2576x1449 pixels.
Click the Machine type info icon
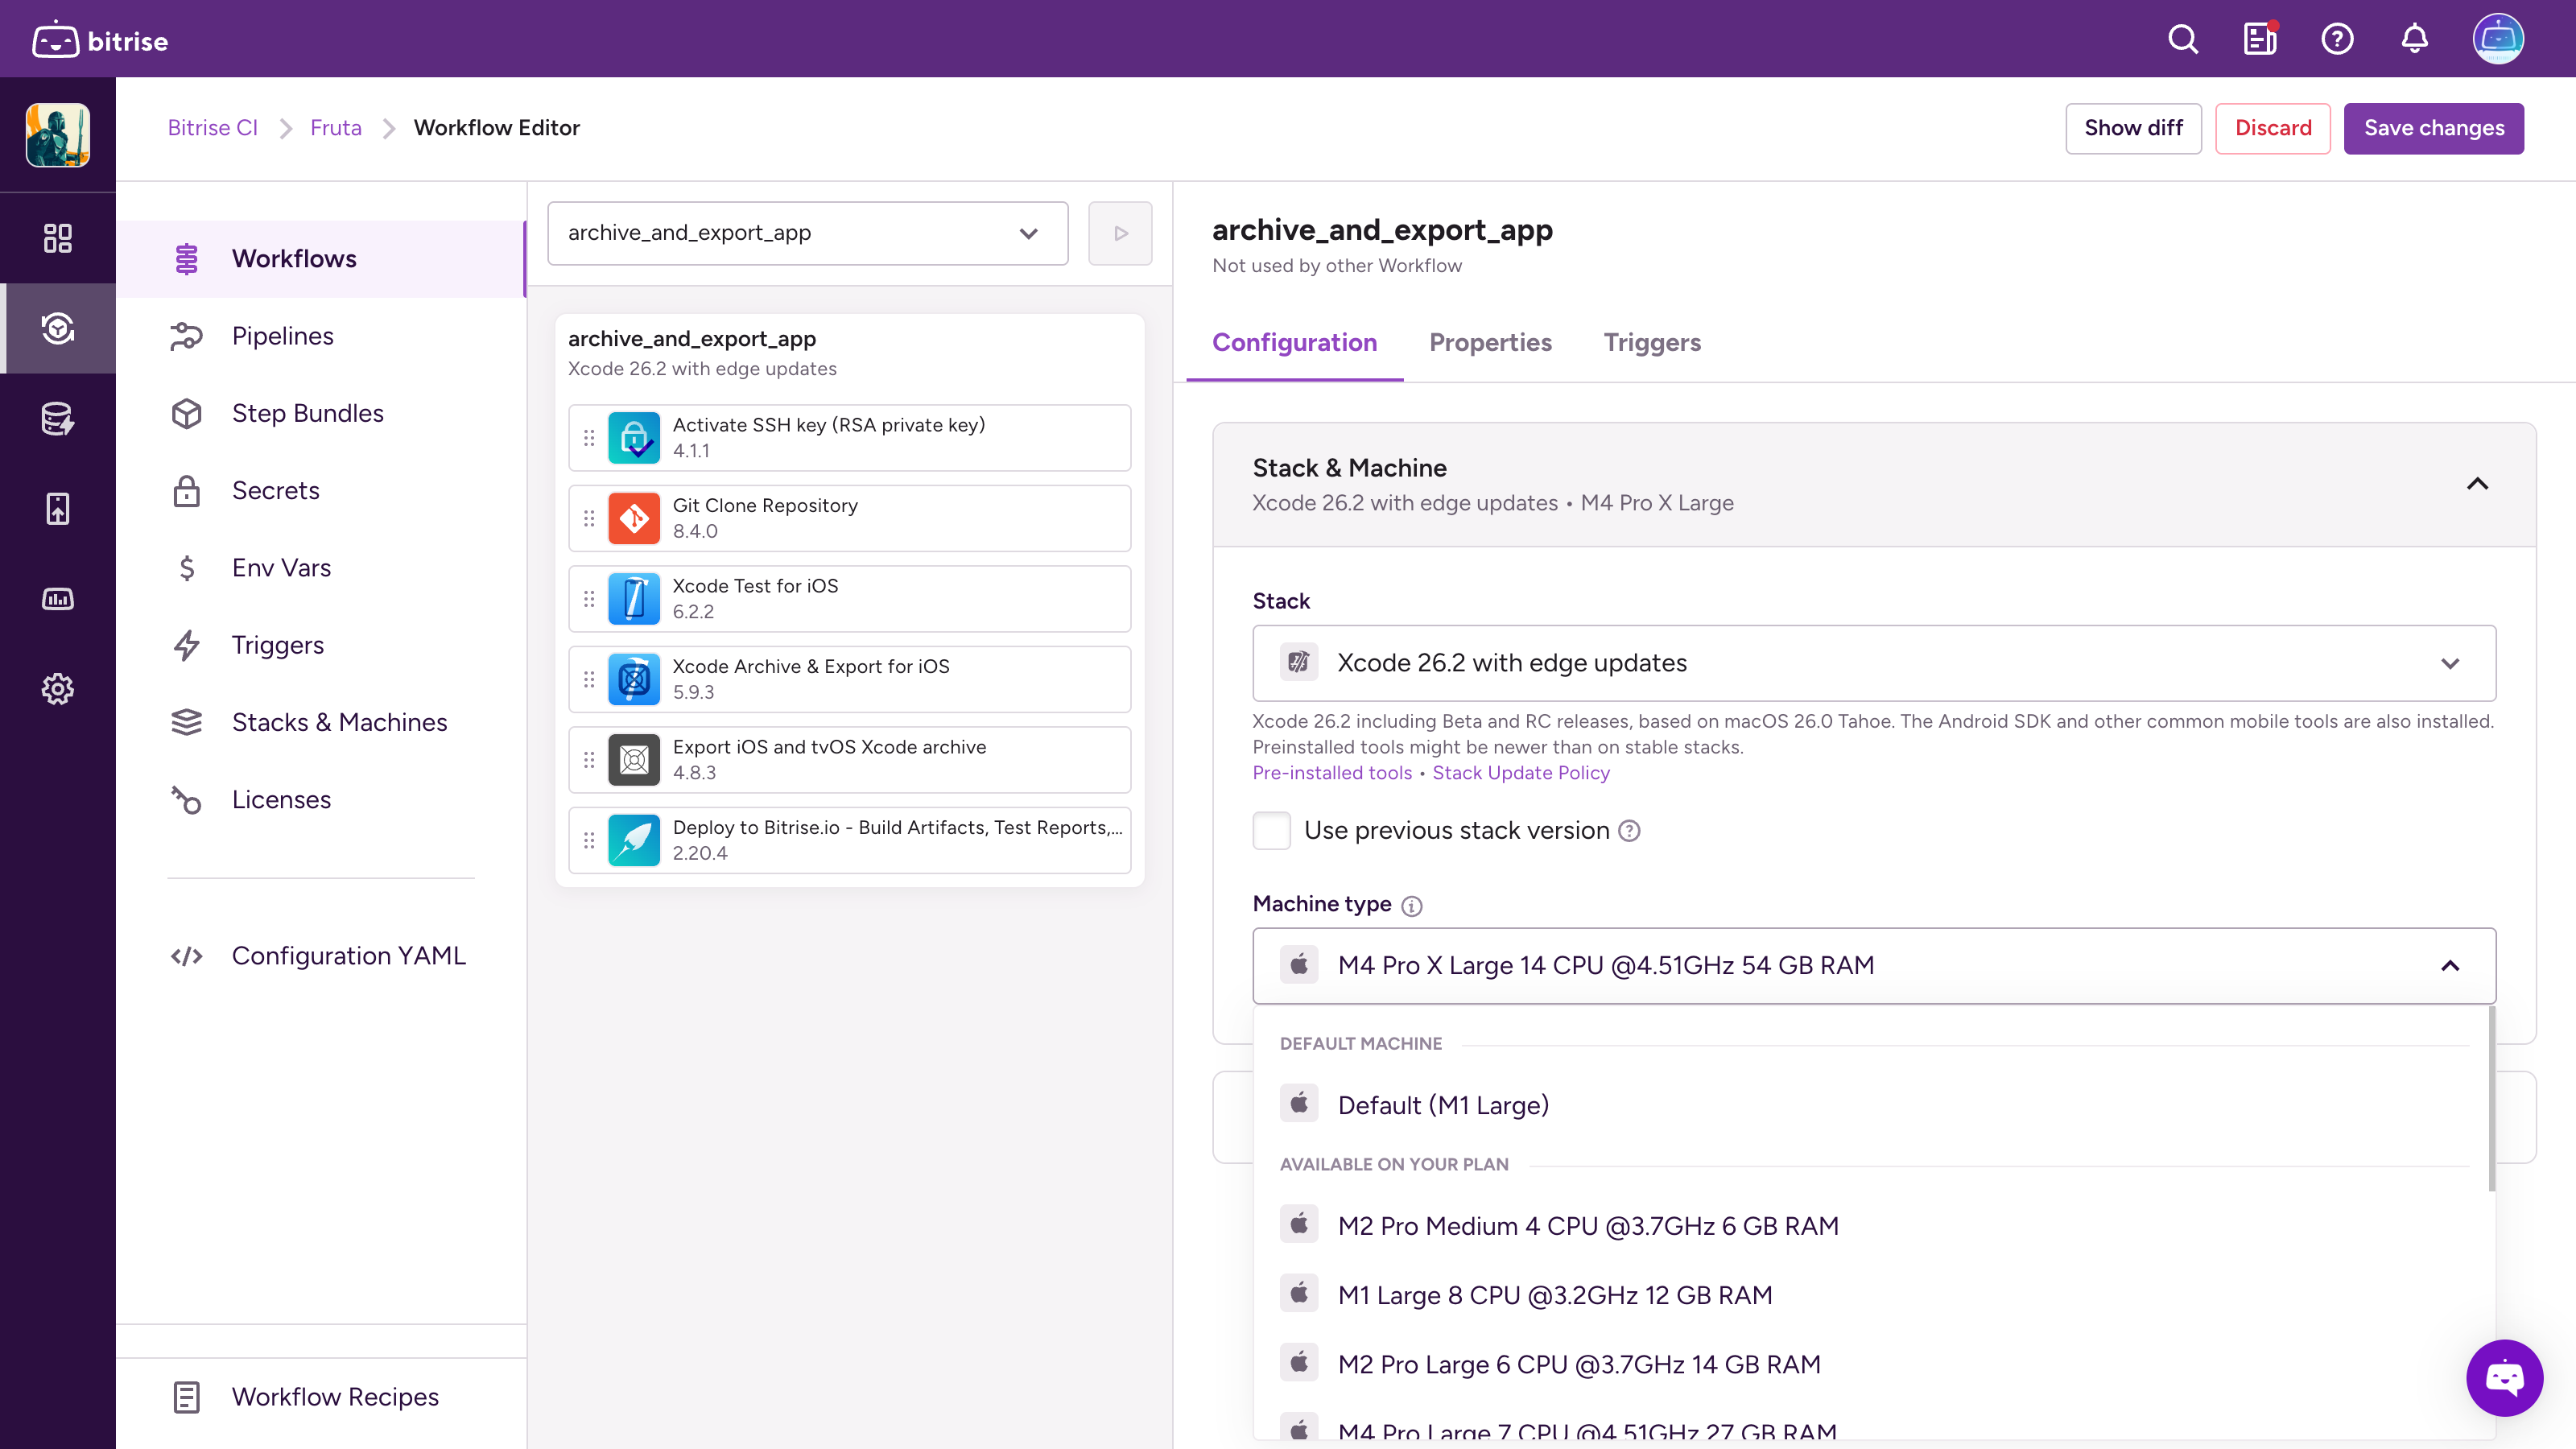(1411, 906)
